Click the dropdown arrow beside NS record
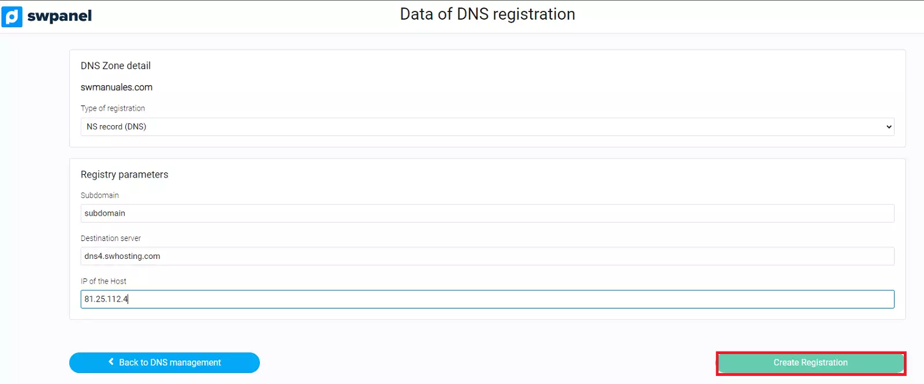 889,127
